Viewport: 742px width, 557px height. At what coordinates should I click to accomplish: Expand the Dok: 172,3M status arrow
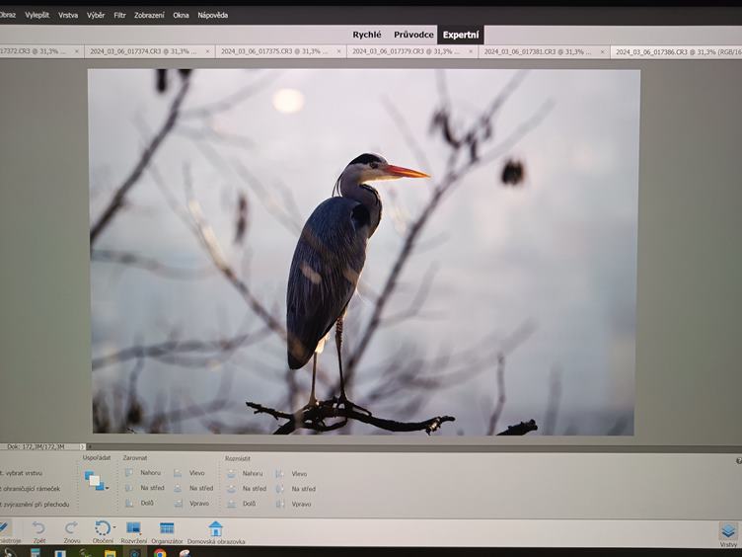click(x=82, y=446)
